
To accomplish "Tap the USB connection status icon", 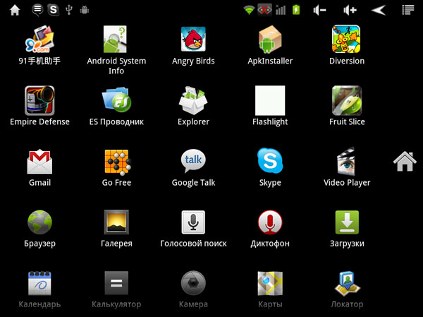I will tap(69, 10).
